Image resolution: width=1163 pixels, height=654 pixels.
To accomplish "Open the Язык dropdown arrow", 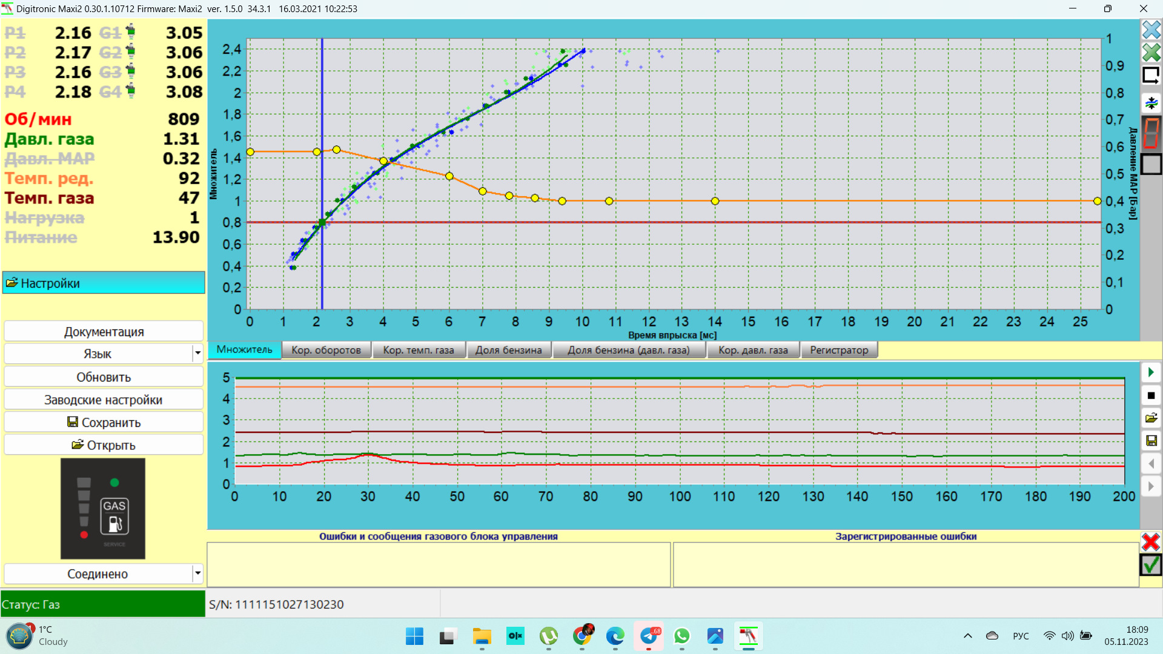I will [197, 354].
